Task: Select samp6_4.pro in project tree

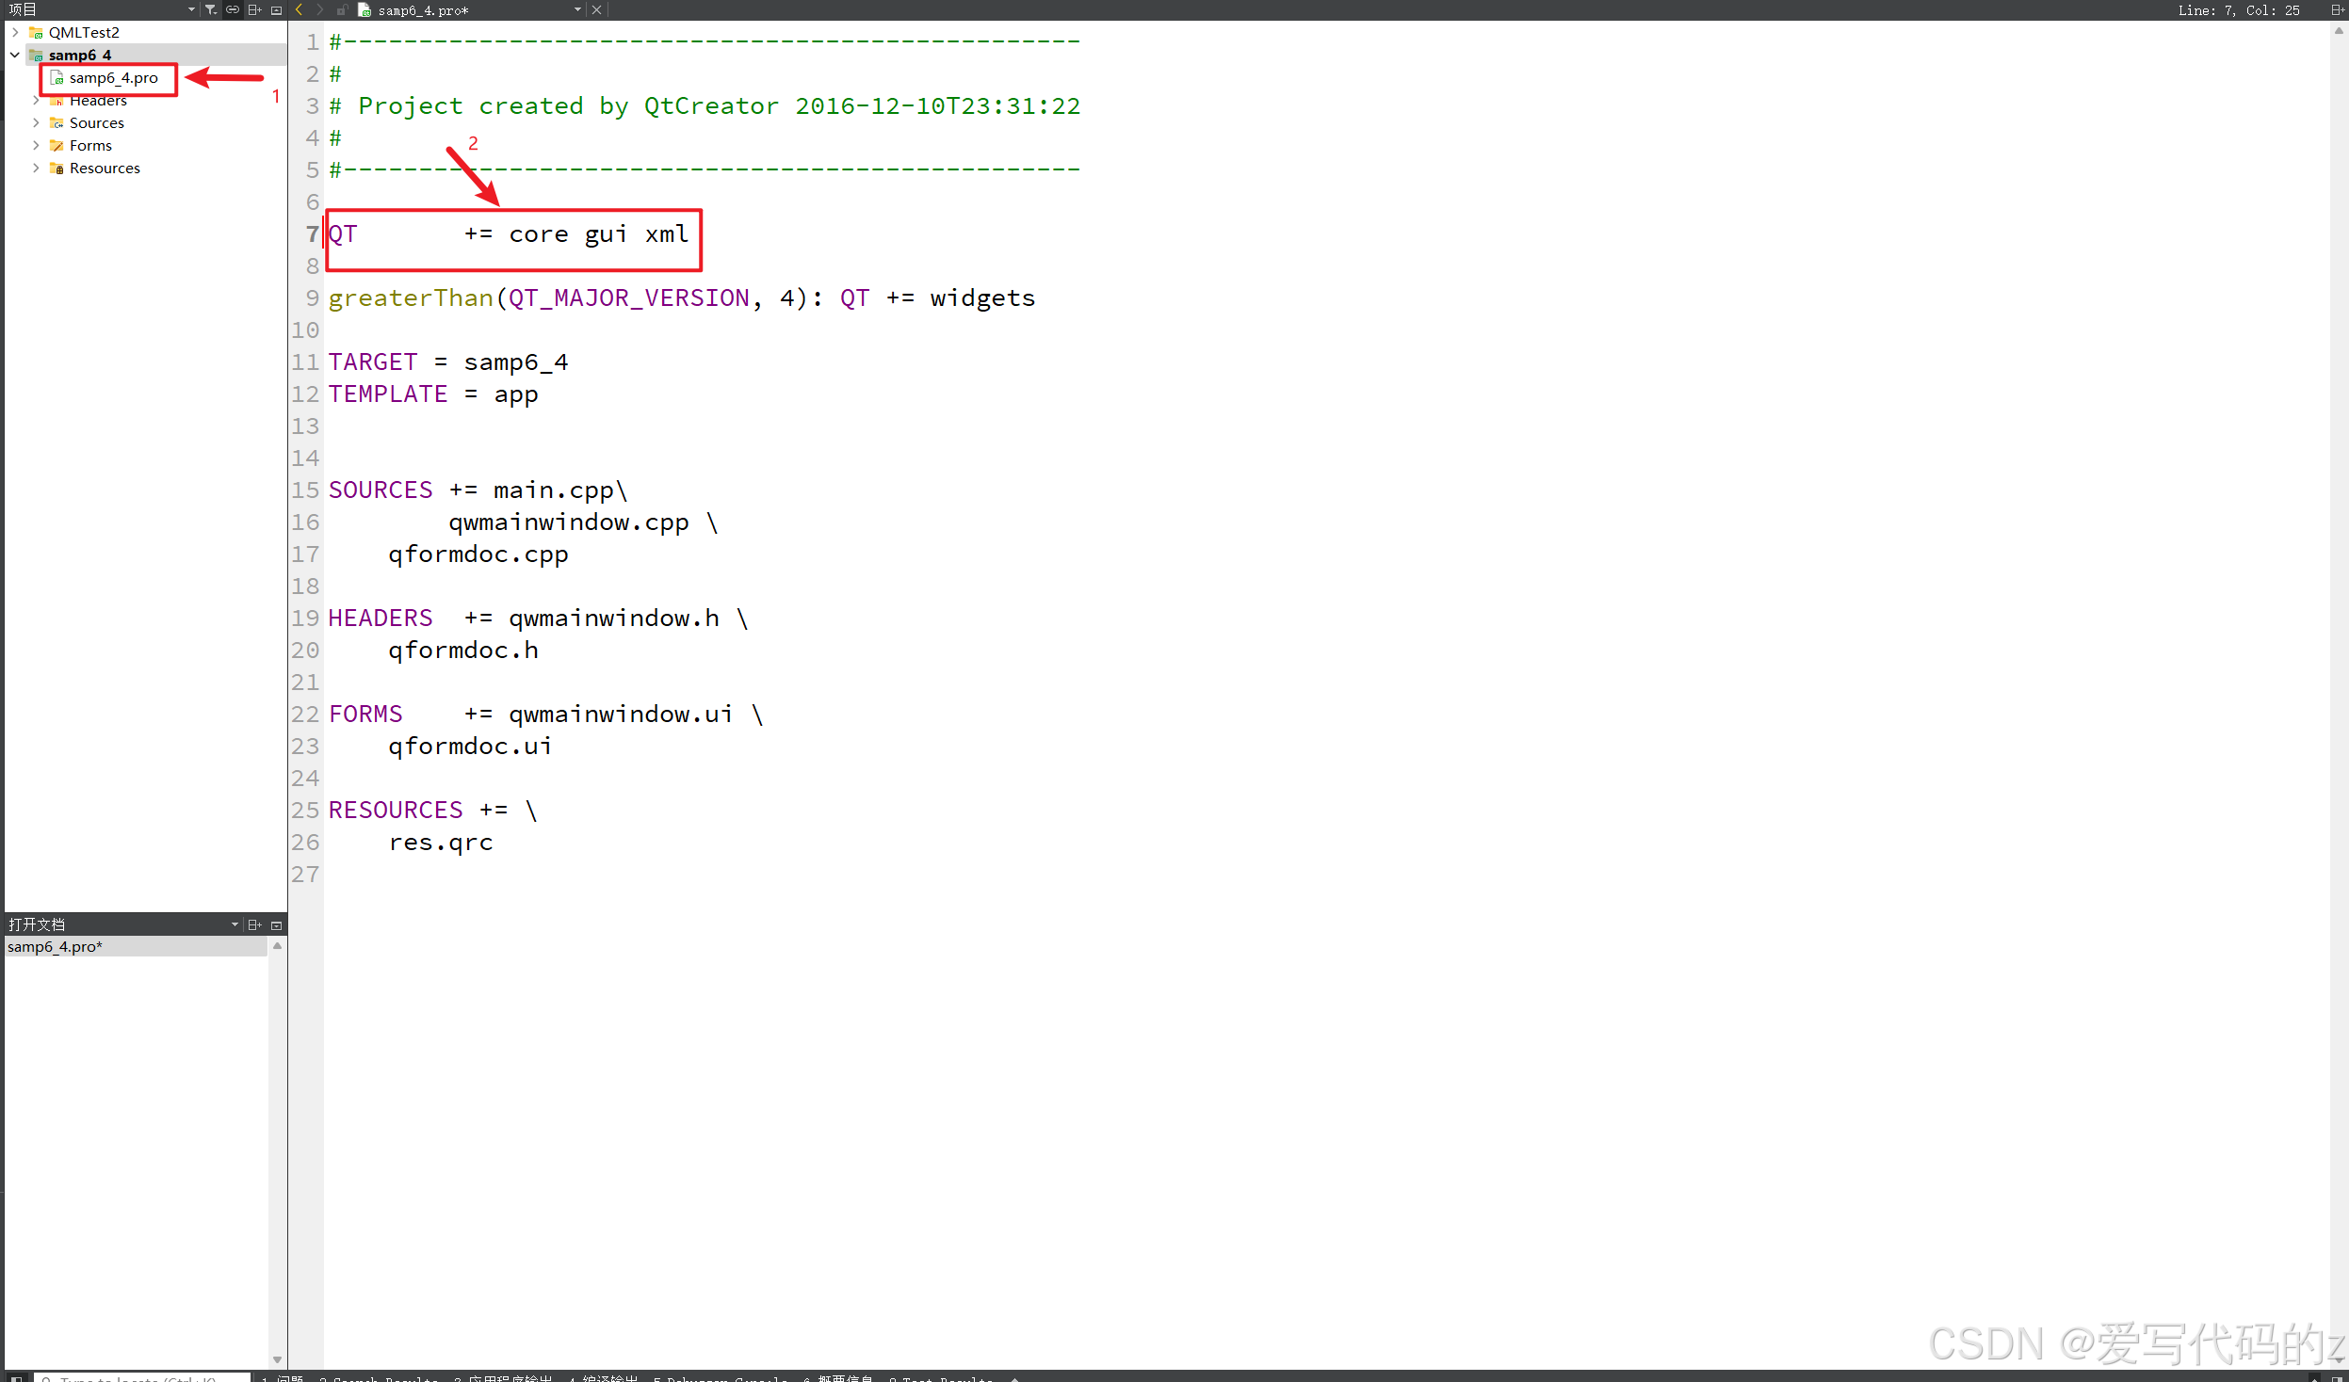Action: [x=112, y=78]
